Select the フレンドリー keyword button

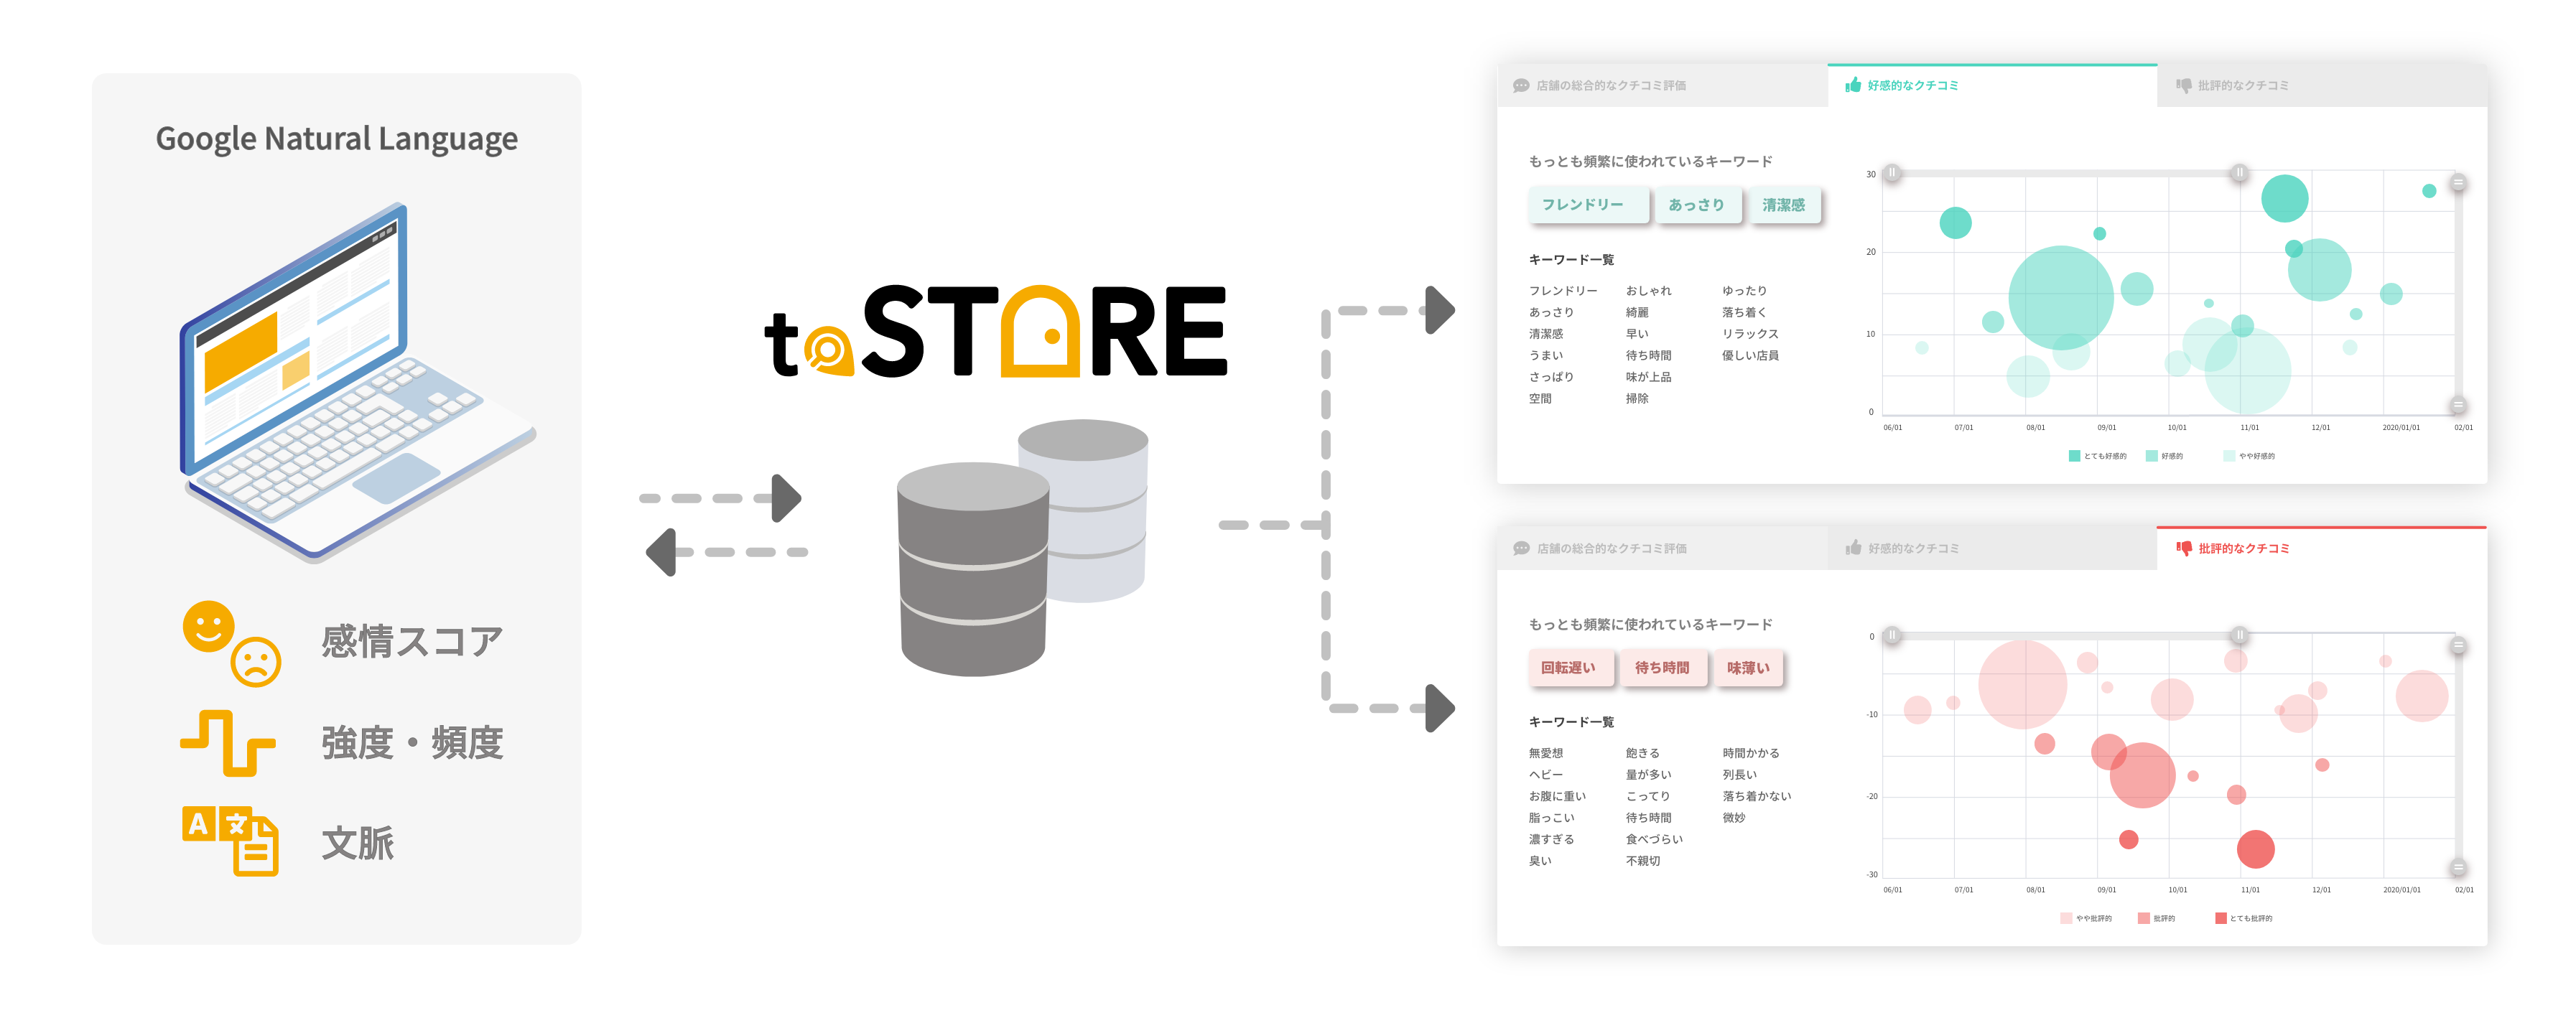(x=1587, y=205)
